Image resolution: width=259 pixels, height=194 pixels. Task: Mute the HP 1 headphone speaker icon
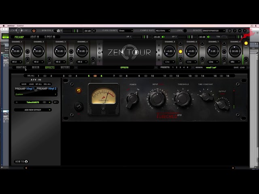pos(163,37)
